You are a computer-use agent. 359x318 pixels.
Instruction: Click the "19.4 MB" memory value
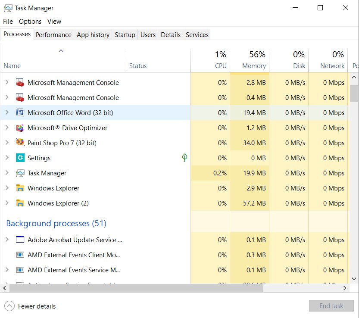(x=254, y=112)
